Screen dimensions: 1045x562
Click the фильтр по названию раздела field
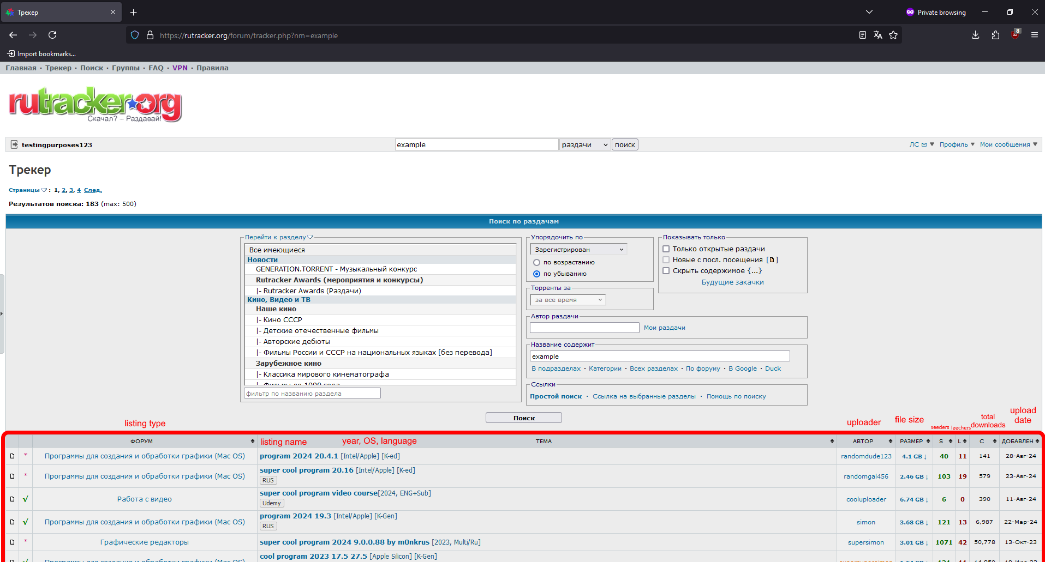coord(312,394)
